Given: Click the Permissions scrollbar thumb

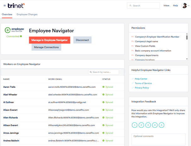Looking at the screenshot, I should (187, 37).
